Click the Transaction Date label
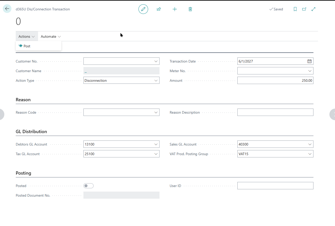 coord(183,61)
